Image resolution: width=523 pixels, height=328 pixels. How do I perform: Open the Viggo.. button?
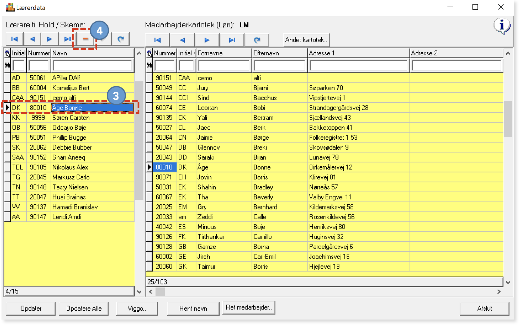pyautogui.click(x=137, y=309)
